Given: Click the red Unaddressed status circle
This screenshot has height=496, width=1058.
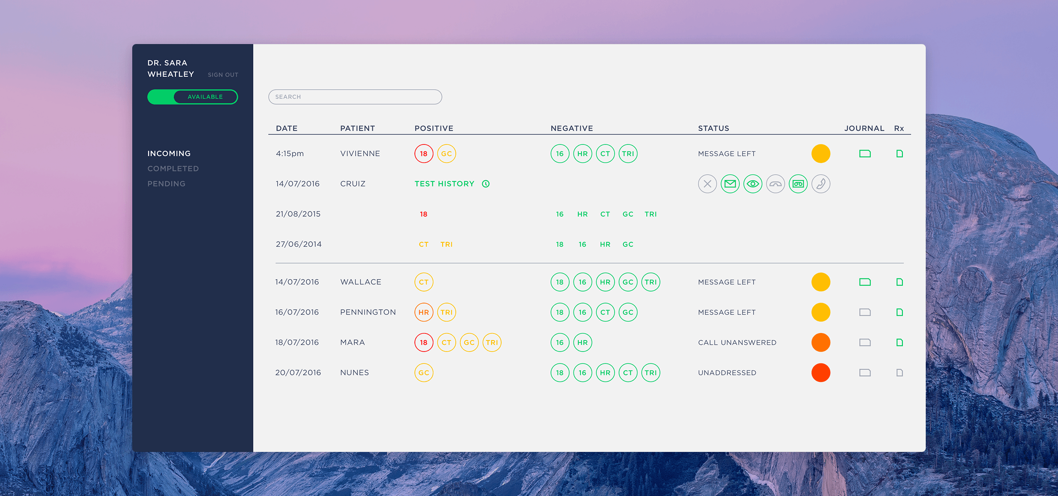Looking at the screenshot, I should pyautogui.click(x=821, y=373).
